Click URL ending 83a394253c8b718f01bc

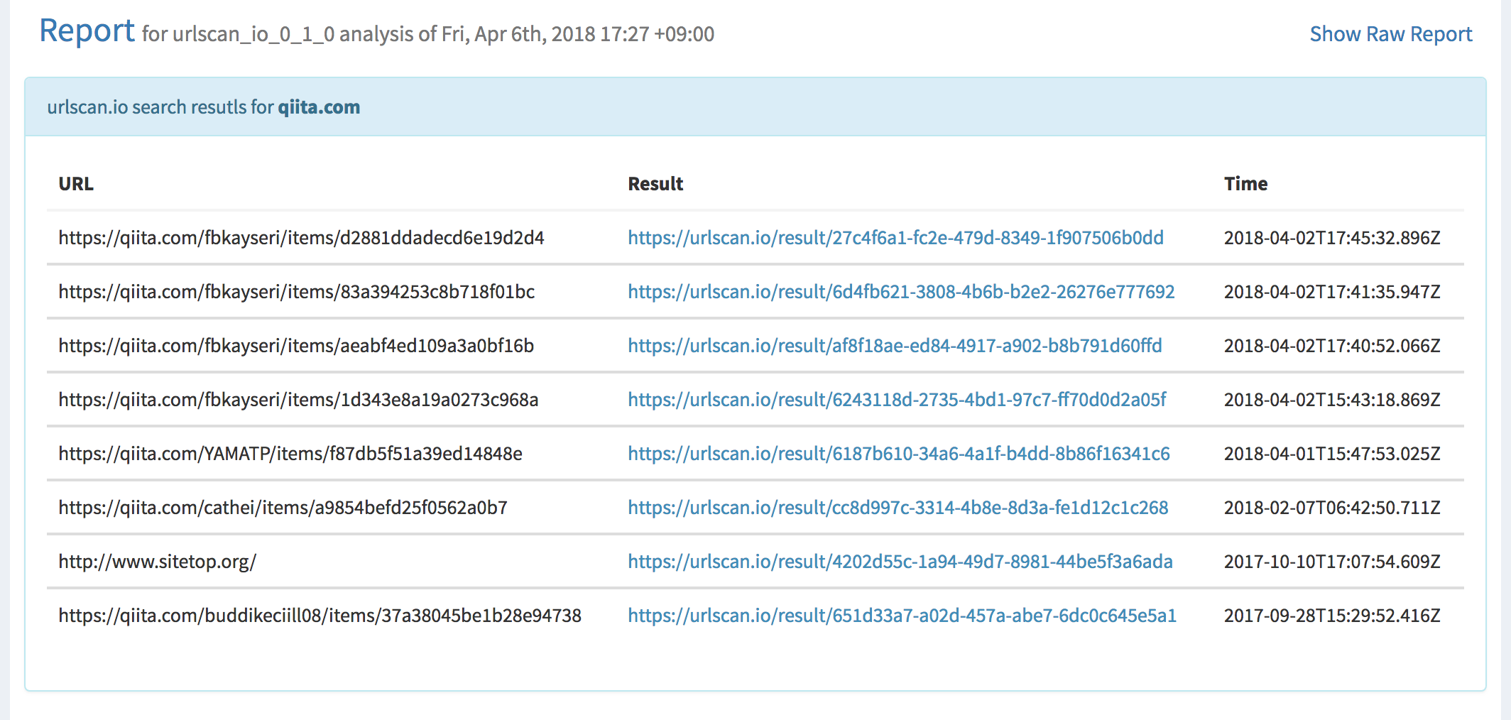(296, 292)
